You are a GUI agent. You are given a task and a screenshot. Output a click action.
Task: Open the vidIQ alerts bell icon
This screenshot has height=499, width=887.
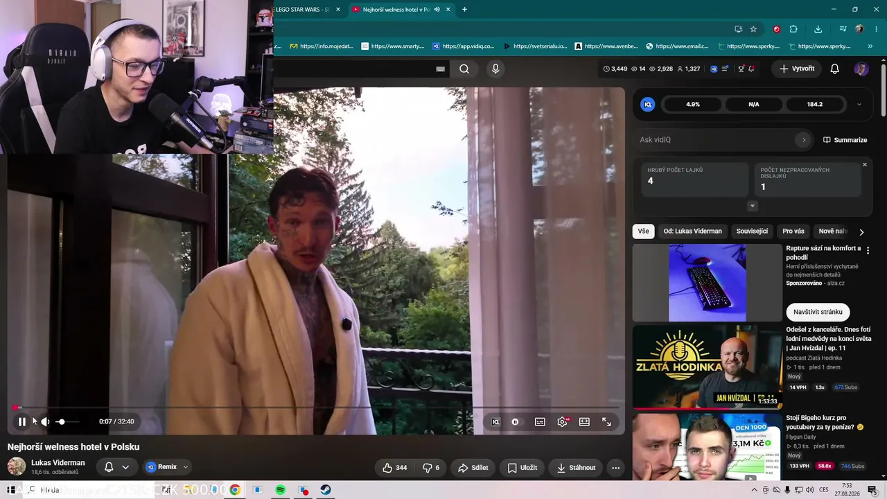(x=751, y=69)
